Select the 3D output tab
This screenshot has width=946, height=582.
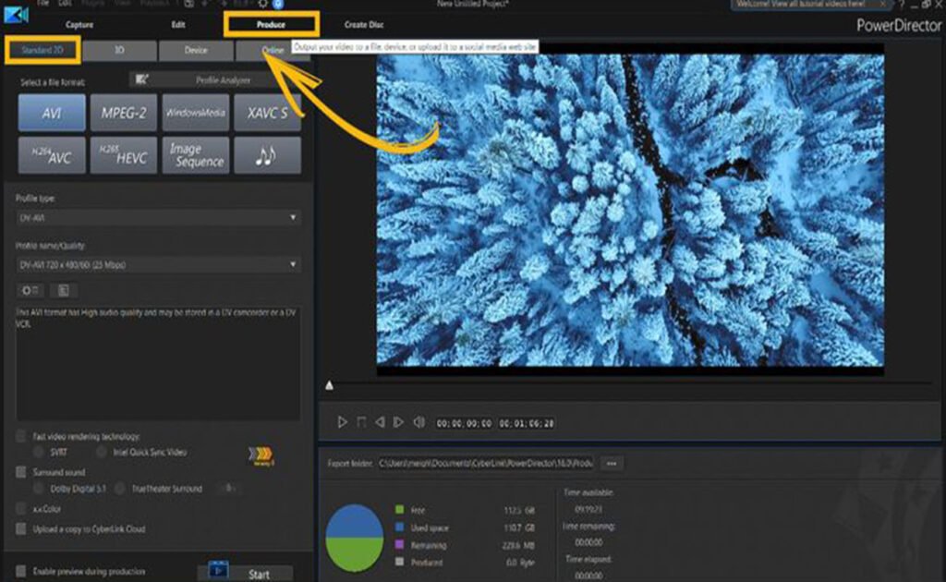(x=119, y=50)
